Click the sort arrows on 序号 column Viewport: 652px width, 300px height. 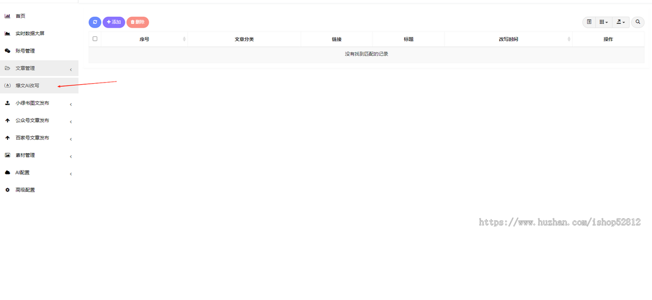tap(184, 39)
